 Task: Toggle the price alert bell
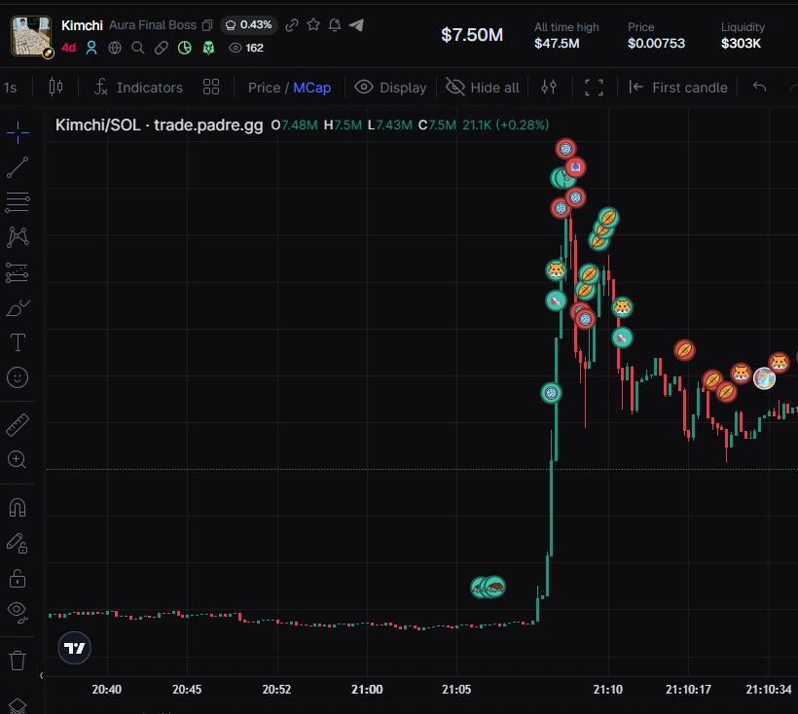(x=335, y=25)
